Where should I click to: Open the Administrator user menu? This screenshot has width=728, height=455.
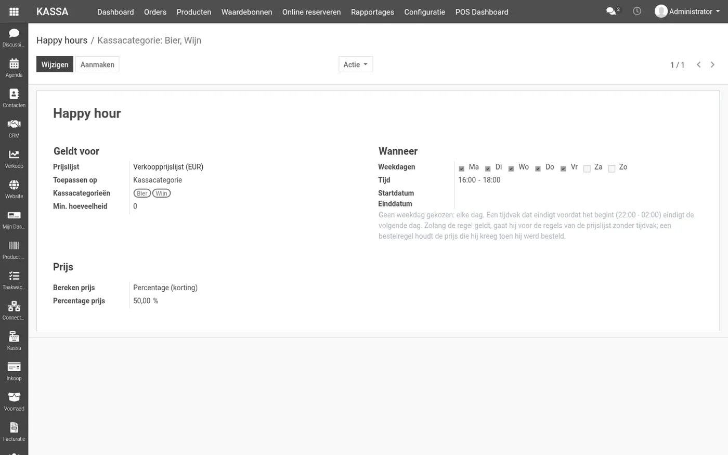pyautogui.click(x=687, y=11)
